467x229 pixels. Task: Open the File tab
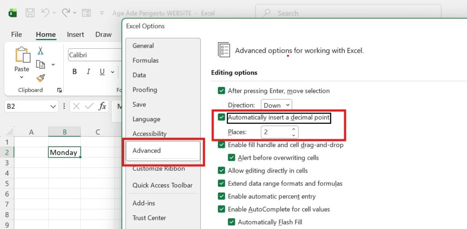click(x=16, y=35)
